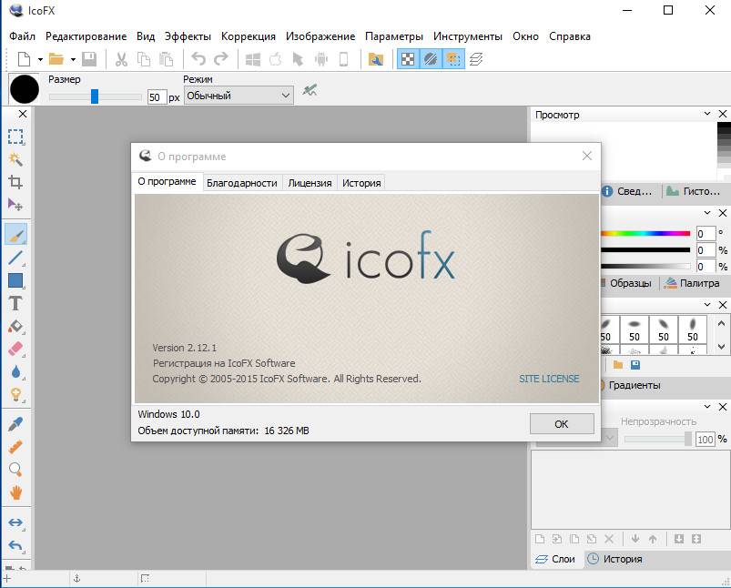
Task: Open the Режим blending mode dropdown
Action: coord(239,96)
